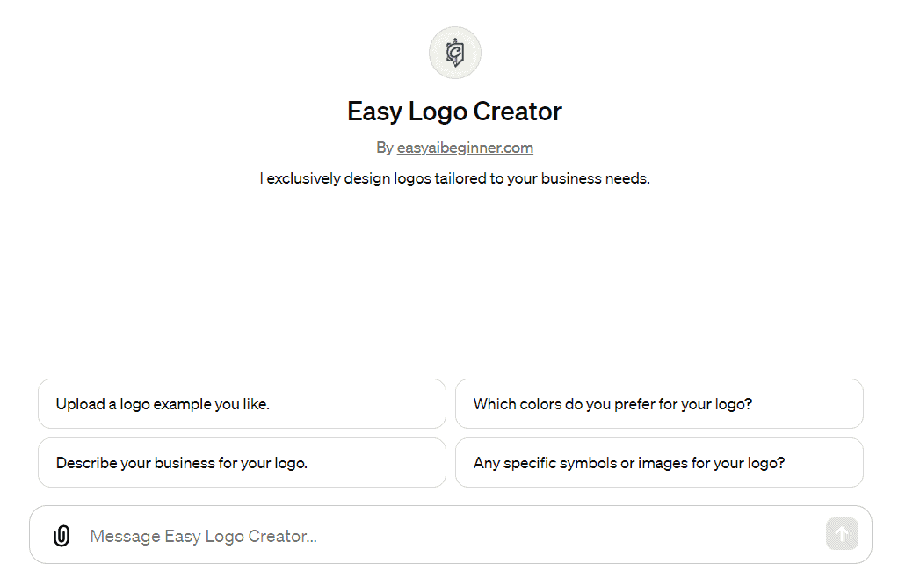This screenshot has width=920, height=571.
Task: Pick 'Any specific symbols or images for your logo?'
Action: click(659, 462)
